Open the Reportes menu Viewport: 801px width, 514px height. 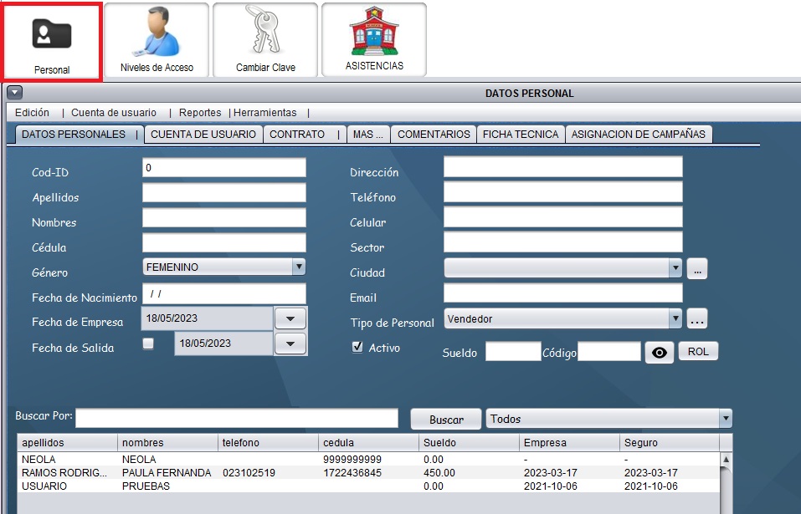pos(200,113)
